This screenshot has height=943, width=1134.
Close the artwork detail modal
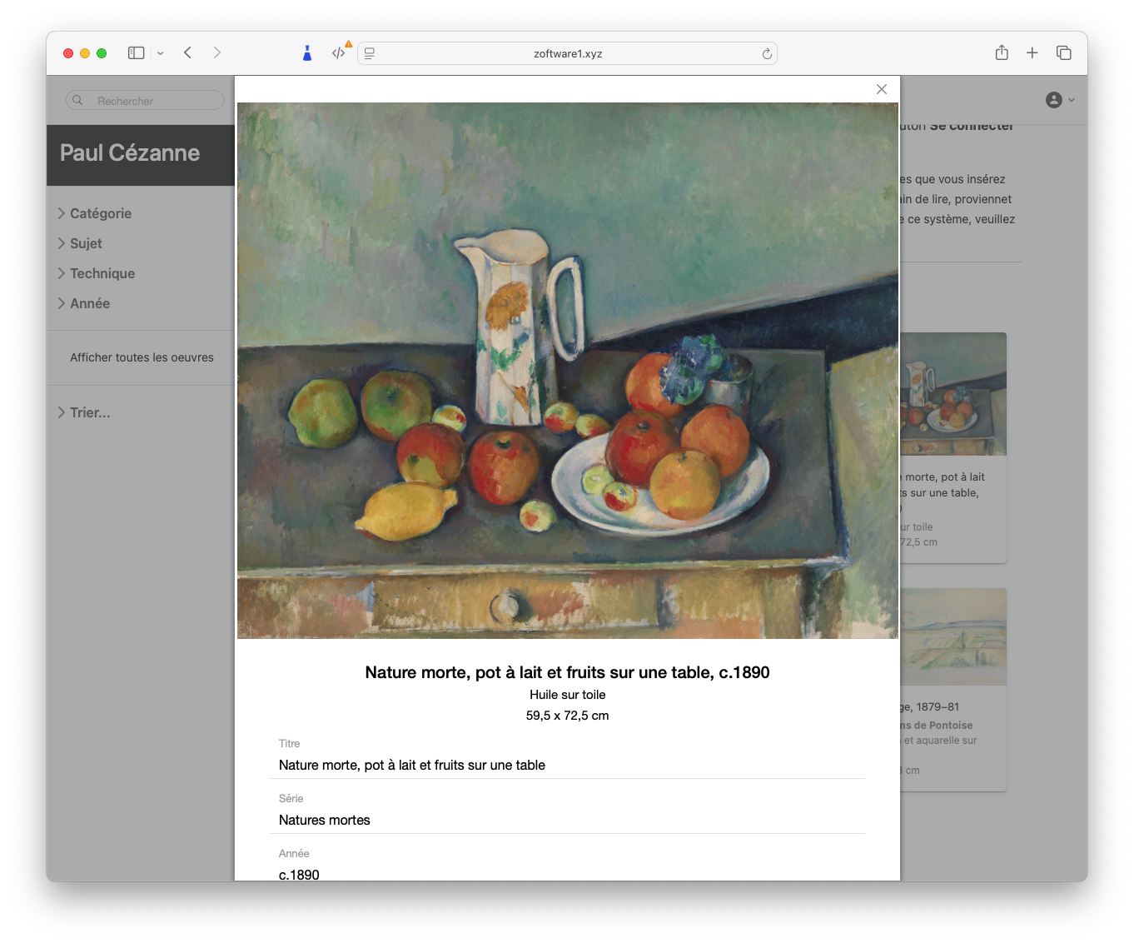pyautogui.click(x=882, y=89)
